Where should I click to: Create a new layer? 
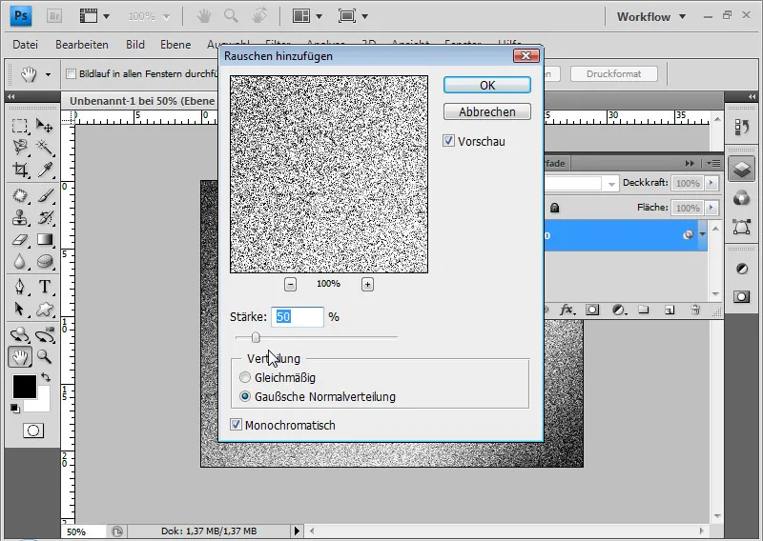click(x=670, y=310)
